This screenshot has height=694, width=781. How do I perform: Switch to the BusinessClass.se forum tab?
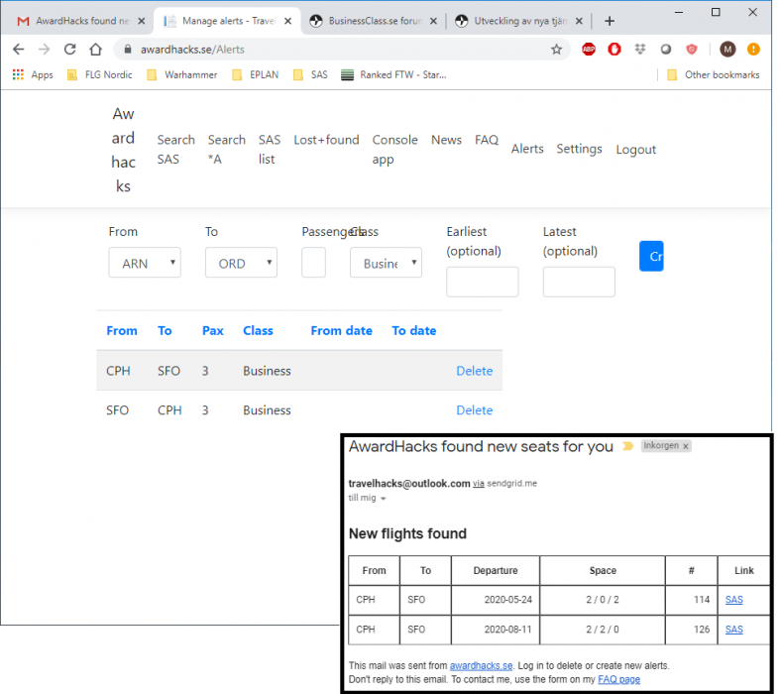(370, 21)
